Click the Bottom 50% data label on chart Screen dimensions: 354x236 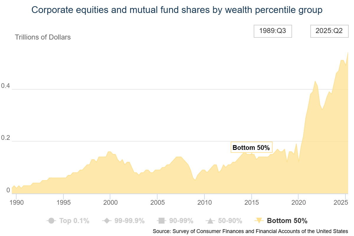(251, 148)
